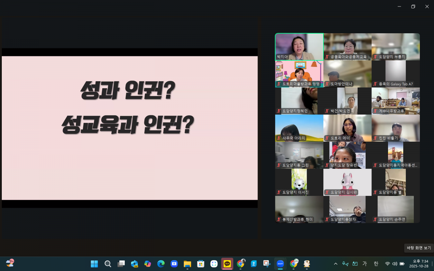
Task: Click the Copilot icon in the taskbar
Action: [148, 264]
